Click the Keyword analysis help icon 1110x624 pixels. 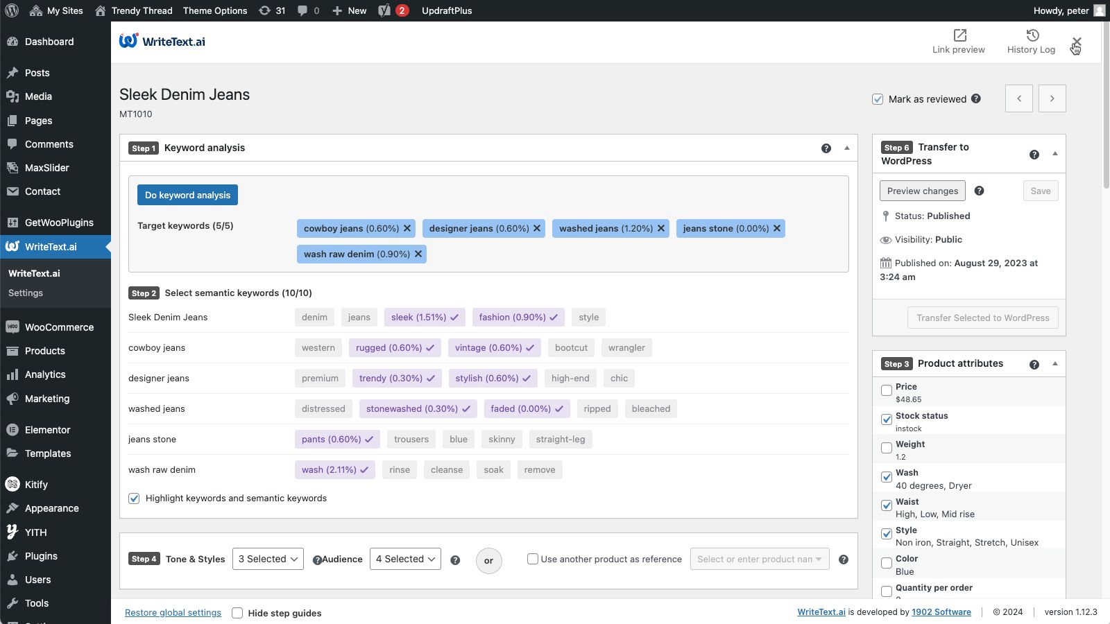pyautogui.click(x=826, y=148)
